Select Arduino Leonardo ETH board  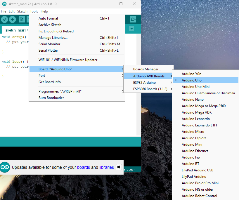click(x=205, y=125)
